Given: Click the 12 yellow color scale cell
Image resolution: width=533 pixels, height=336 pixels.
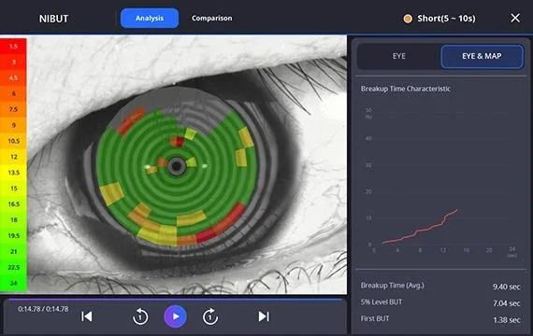Looking at the screenshot, I should 13,157.
